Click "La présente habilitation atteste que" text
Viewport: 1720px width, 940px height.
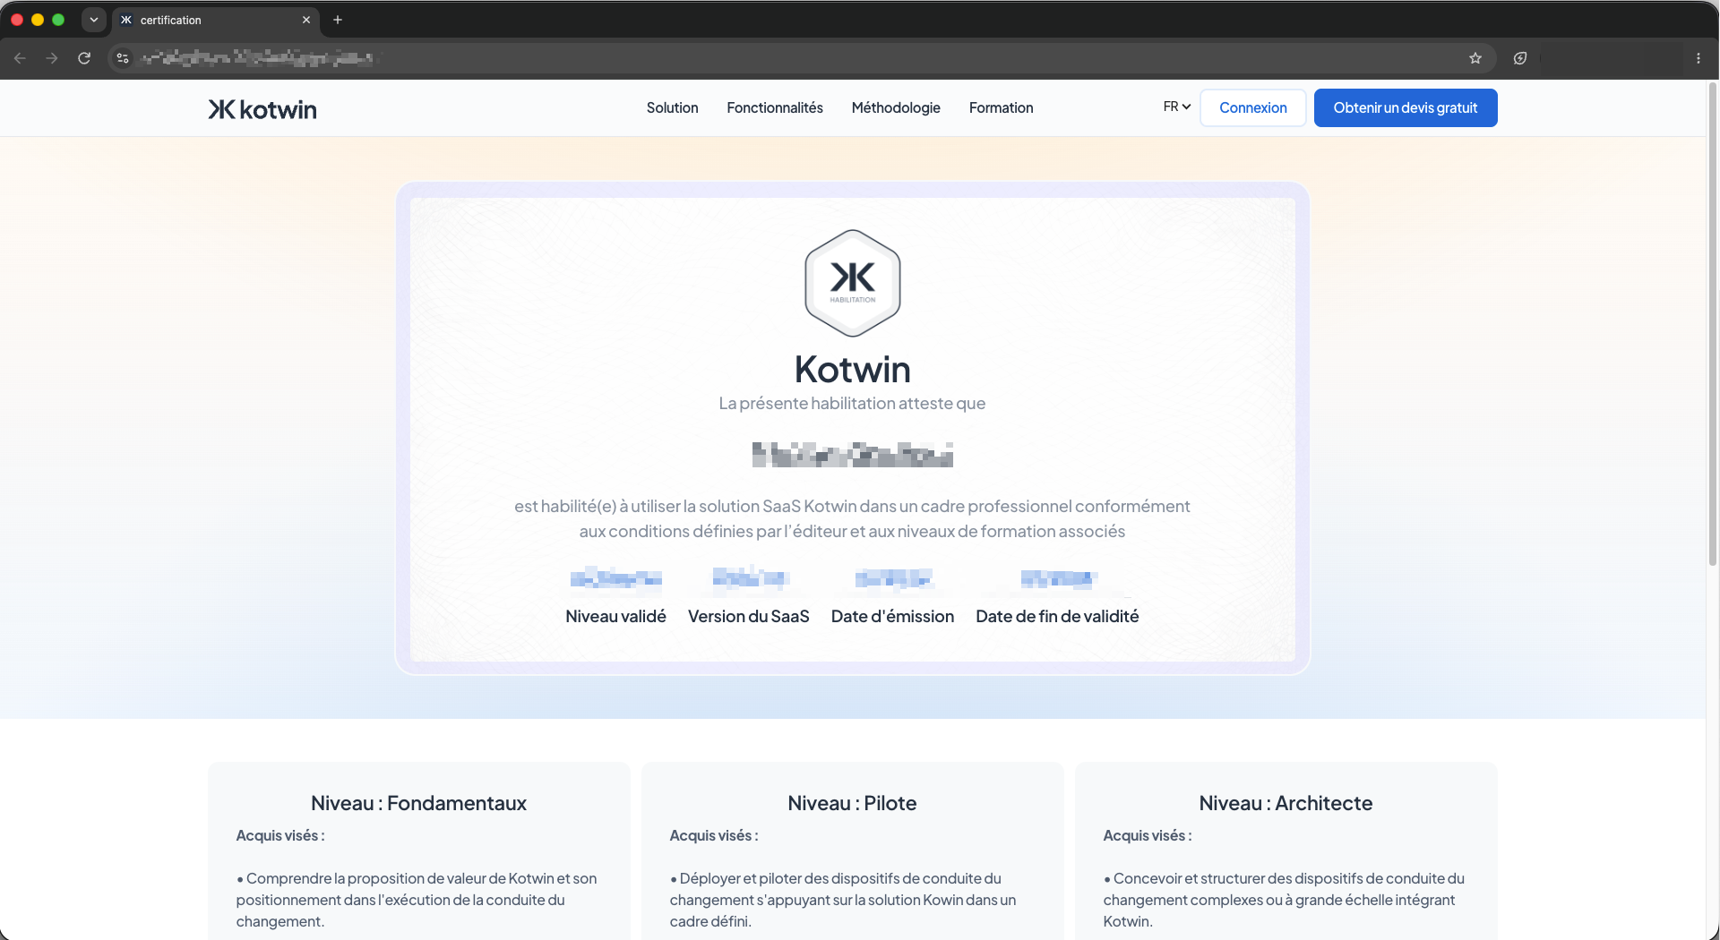pos(853,403)
